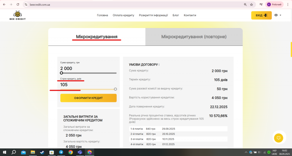Click the УМОВИ ДОГОВОРУ heading
The image size is (292, 156).
click(x=144, y=64)
